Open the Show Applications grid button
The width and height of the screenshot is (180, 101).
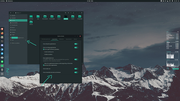[x=2, y=74]
